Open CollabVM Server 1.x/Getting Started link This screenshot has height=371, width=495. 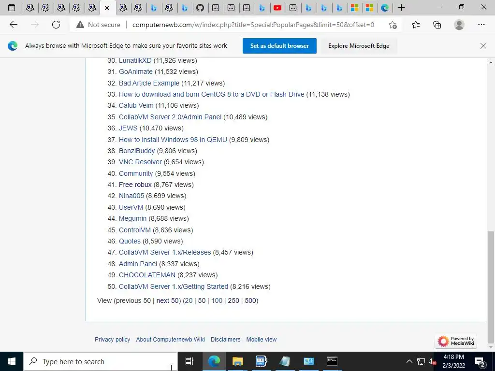coord(174,286)
